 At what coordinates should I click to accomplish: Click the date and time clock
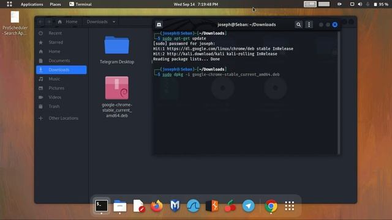click(x=196, y=4)
